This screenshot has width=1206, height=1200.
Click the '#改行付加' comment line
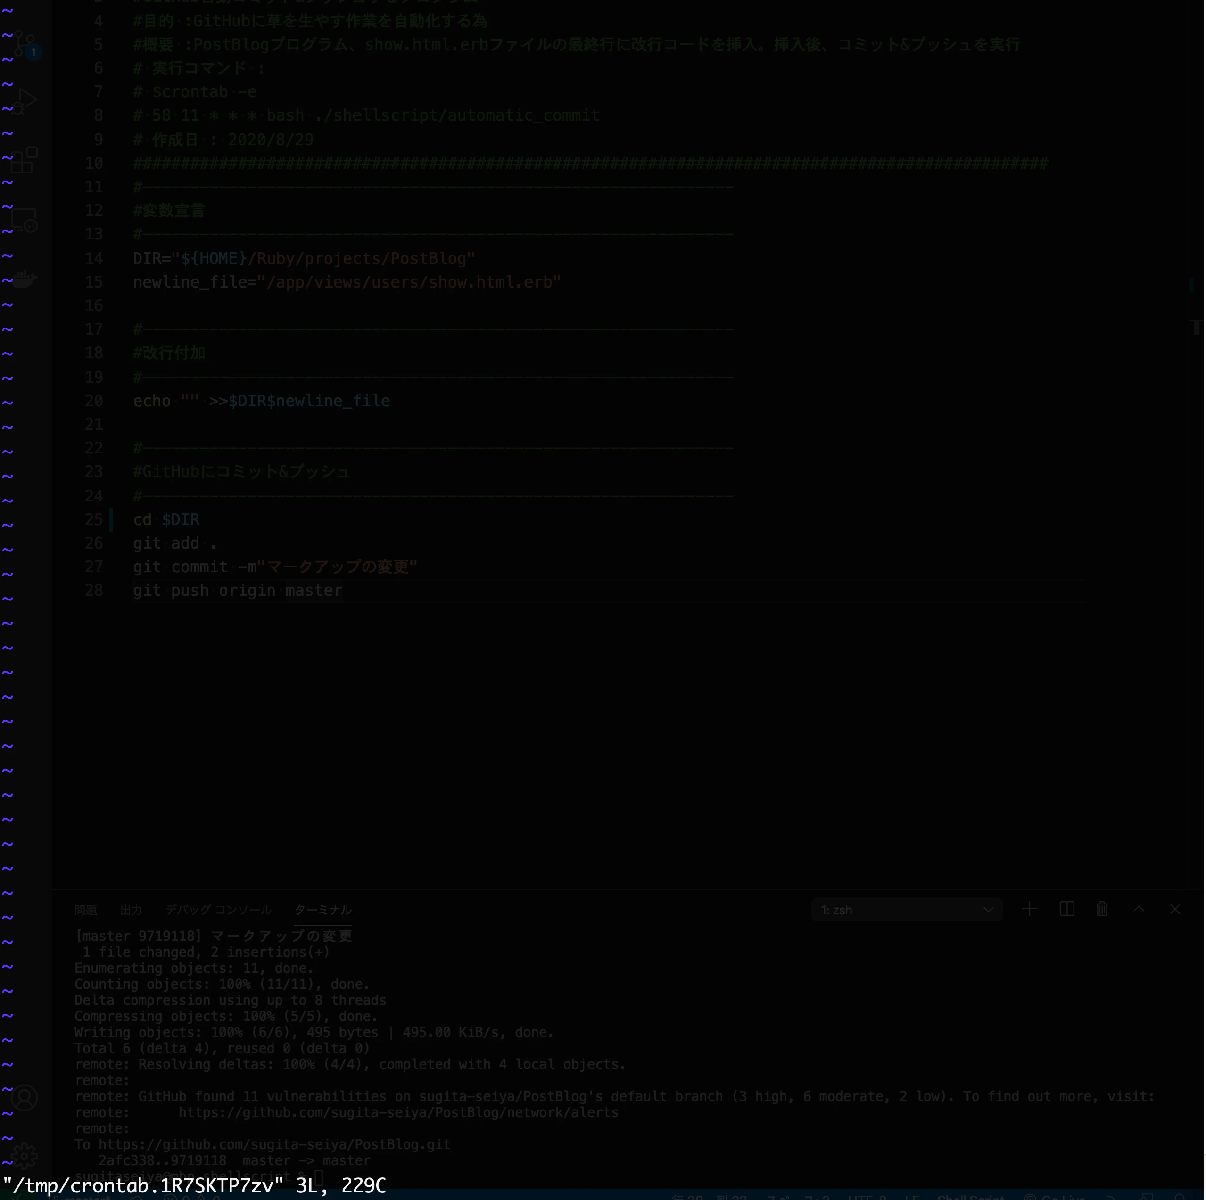click(168, 353)
